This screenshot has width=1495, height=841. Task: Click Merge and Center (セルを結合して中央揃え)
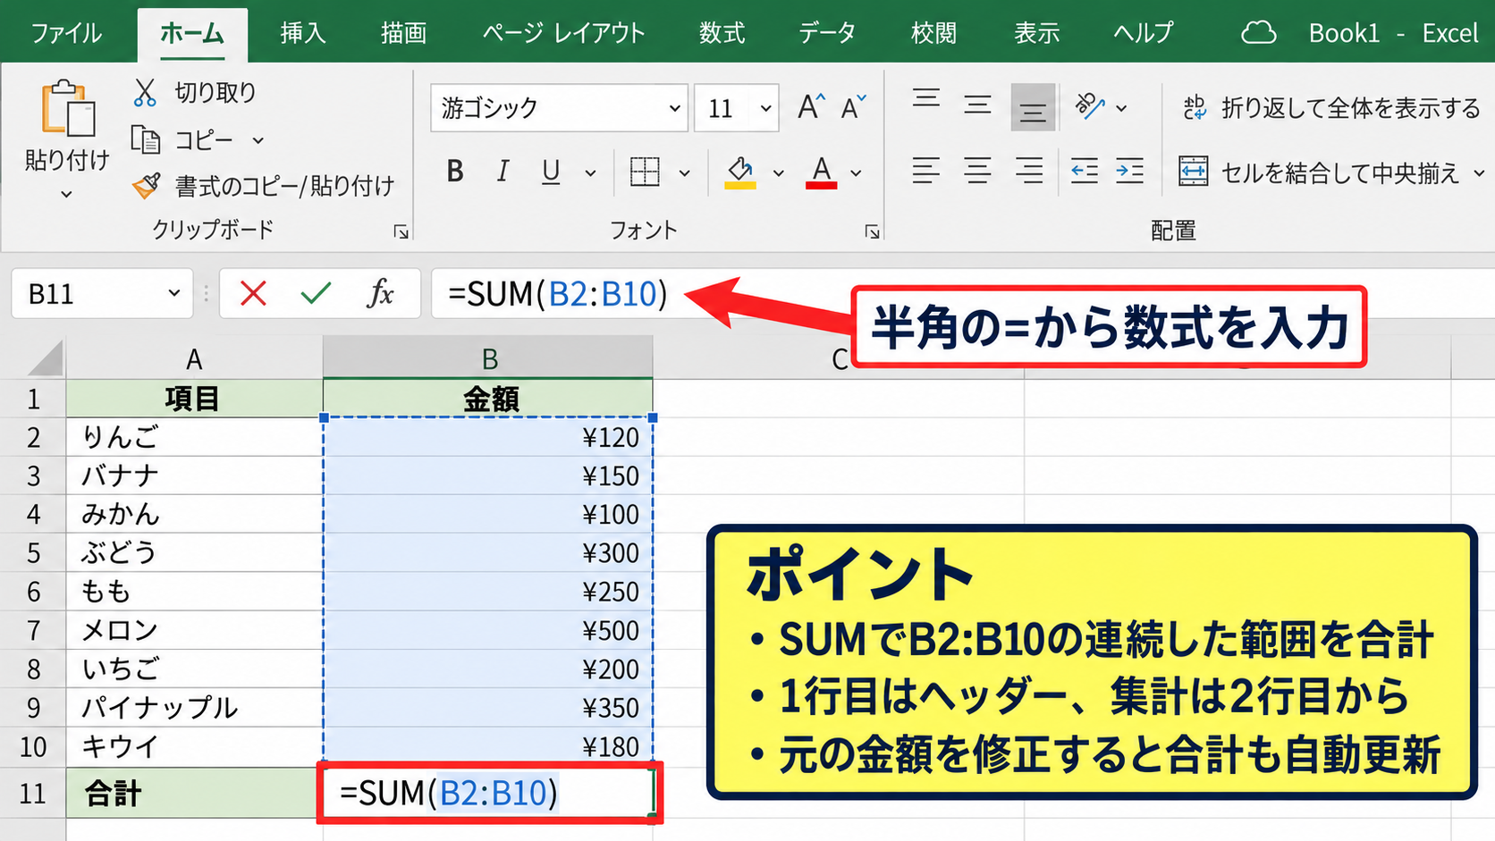[1318, 172]
